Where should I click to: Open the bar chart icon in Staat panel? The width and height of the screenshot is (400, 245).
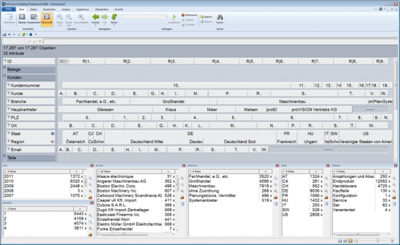click(x=326, y=197)
